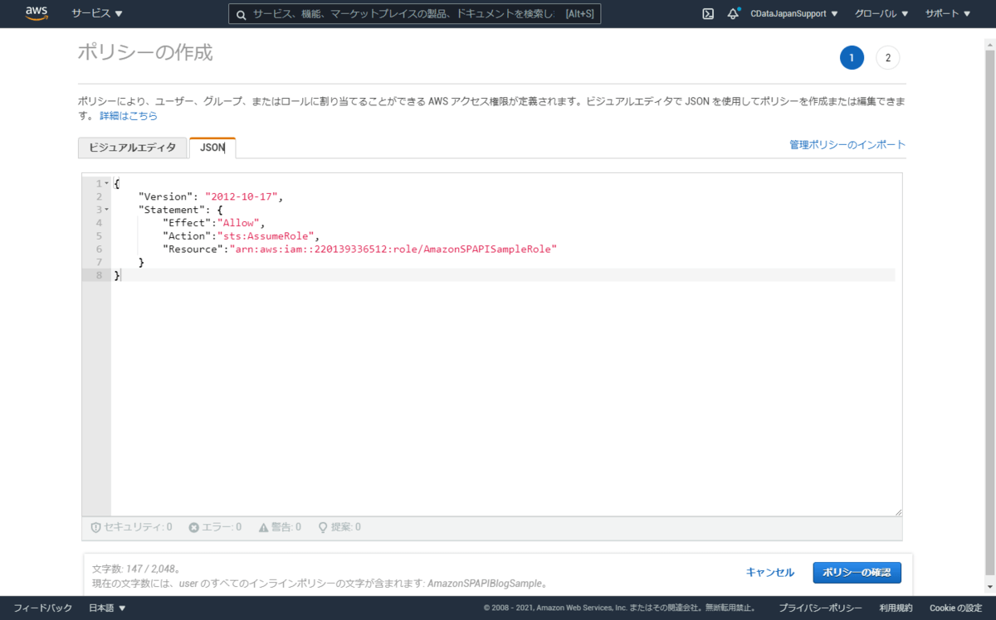Image resolution: width=996 pixels, height=620 pixels.
Task: Open サポート menu
Action: pyautogui.click(x=948, y=14)
